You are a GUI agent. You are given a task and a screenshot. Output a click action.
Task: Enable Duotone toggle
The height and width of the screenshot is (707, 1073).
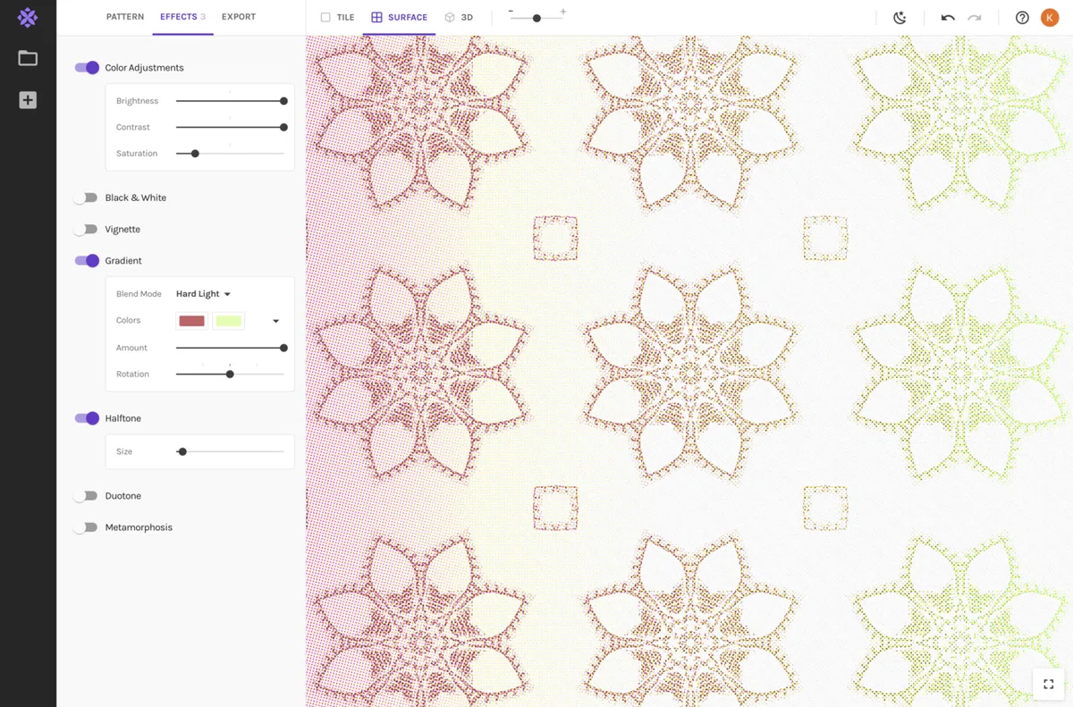pos(86,496)
